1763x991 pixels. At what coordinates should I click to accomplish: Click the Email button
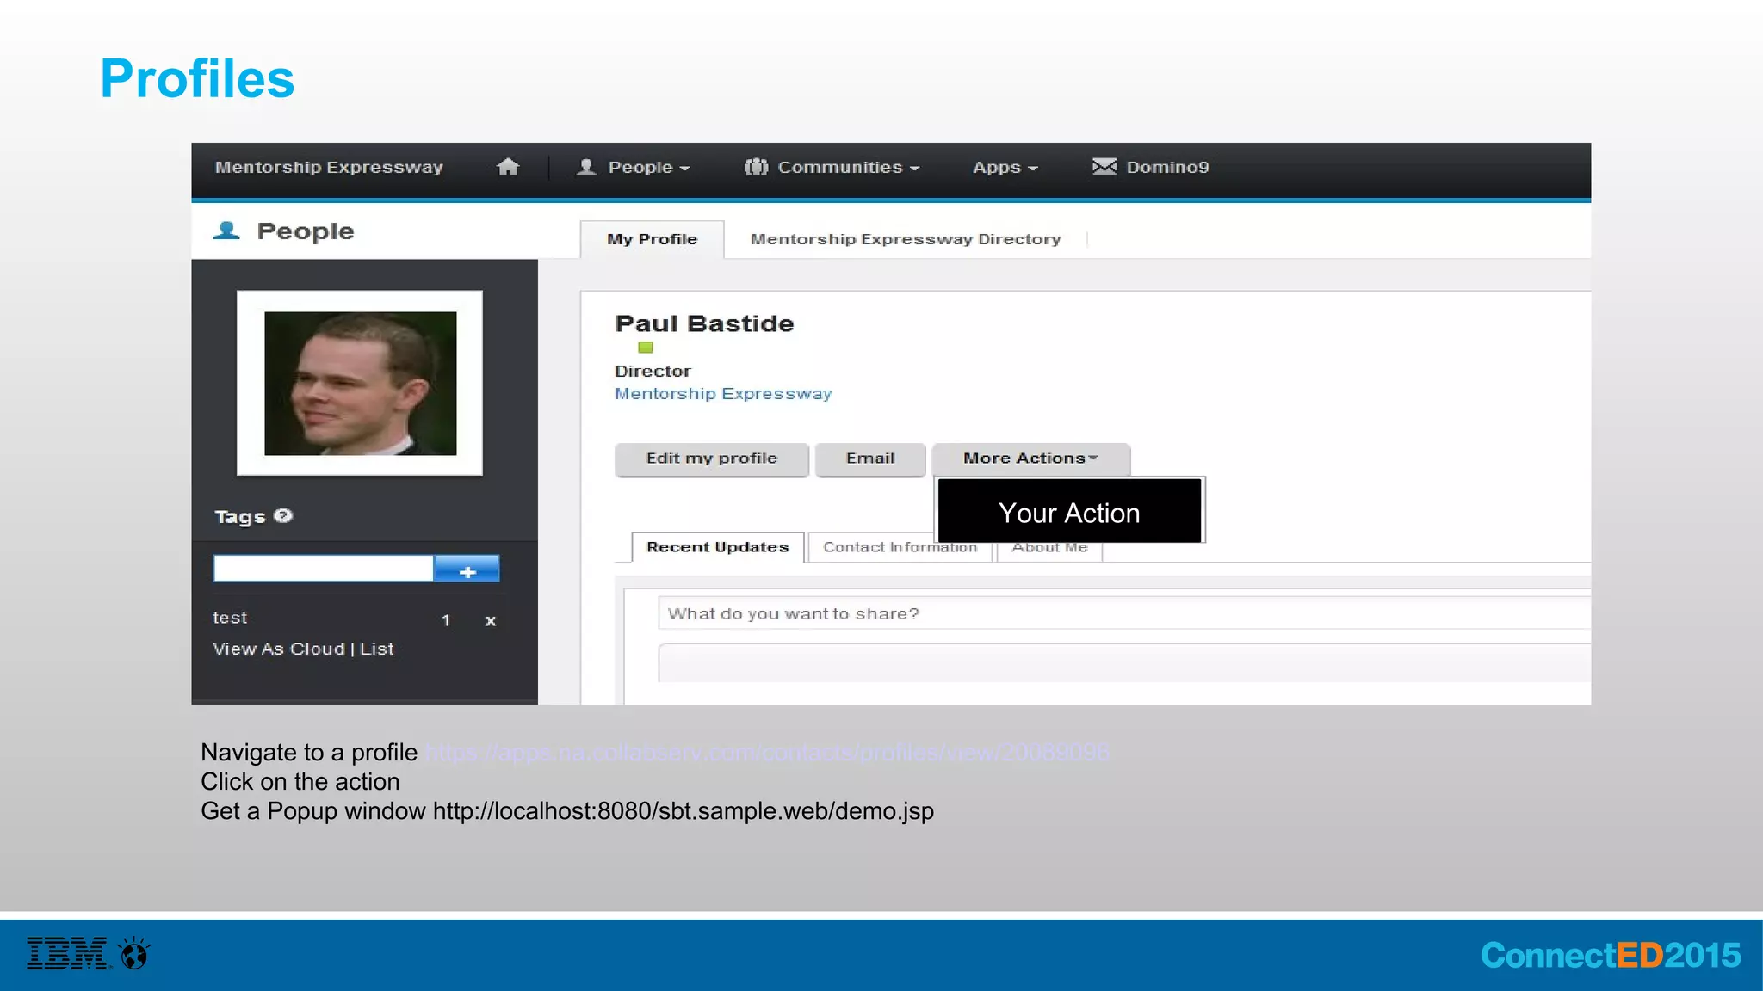(869, 459)
